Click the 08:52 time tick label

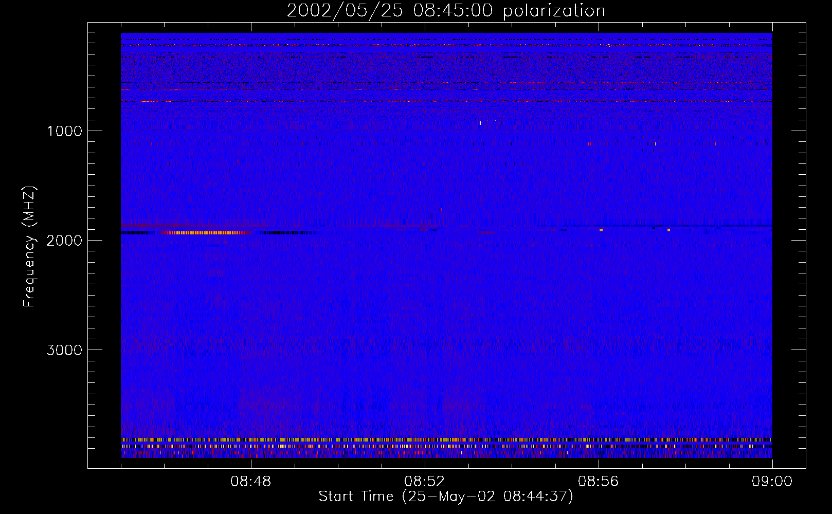425,482
